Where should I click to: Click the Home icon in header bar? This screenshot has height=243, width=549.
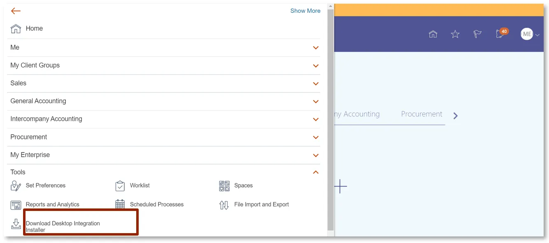[433, 34]
